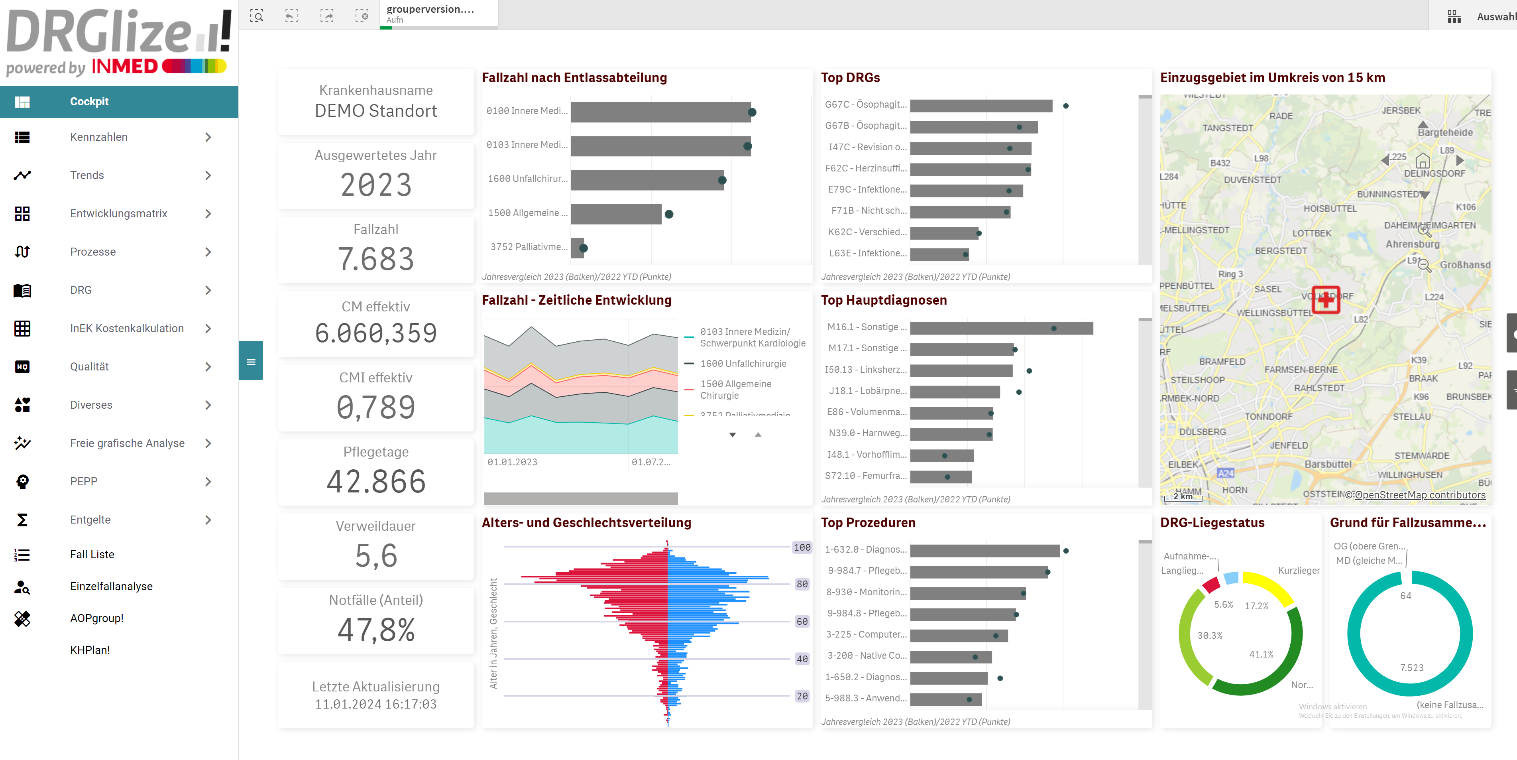Click the step back selection icon
This screenshot has width=1517, height=760.
[291, 16]
